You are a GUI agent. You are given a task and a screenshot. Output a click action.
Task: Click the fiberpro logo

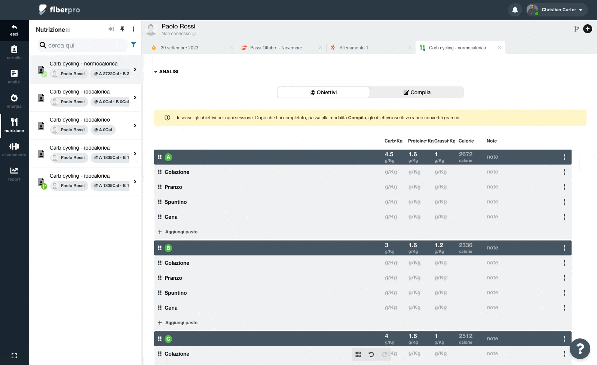[x=59, y=10]
